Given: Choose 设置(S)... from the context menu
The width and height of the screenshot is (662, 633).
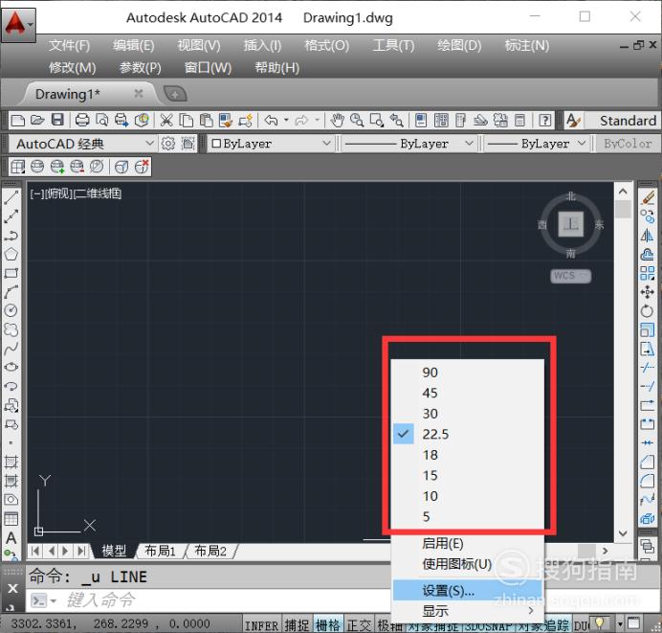Looking at the screenshot, I should point(468,590).
